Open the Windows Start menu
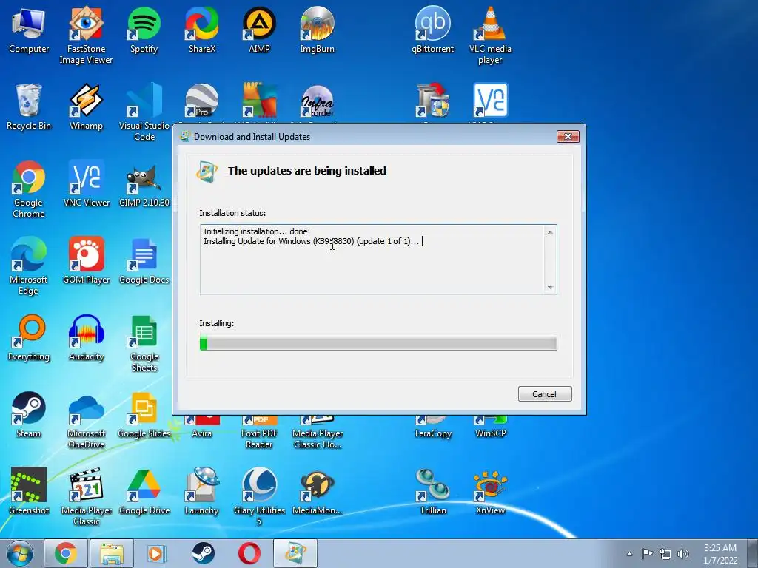This screenshot has width=758, height=568. 20,553
